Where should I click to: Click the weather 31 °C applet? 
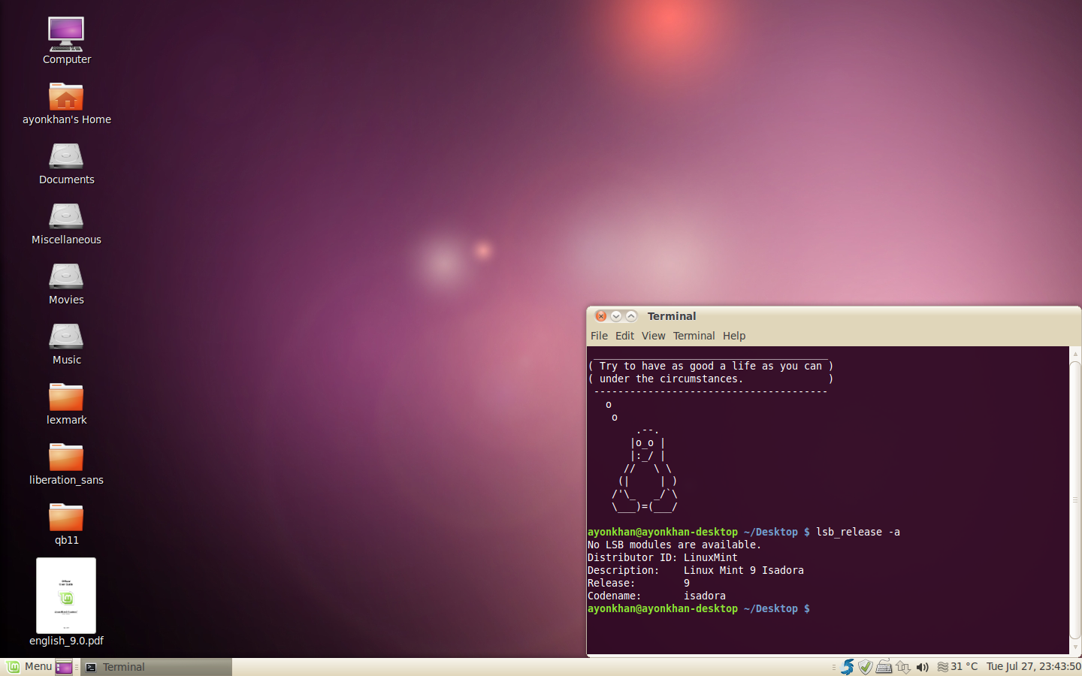coord(957,667)
